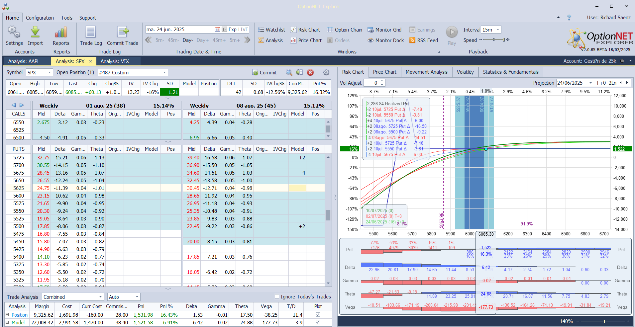The width and height of the screenshot is (635, 327).
Task: Open analysis panel settings gear
Action: 326,72
